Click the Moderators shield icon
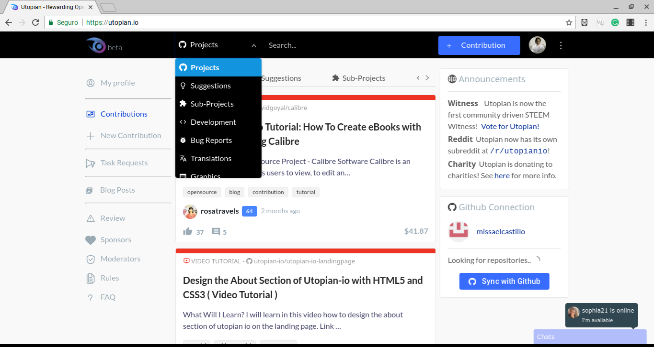The width and height of the screenshot is (654, 347). (91, 259)
